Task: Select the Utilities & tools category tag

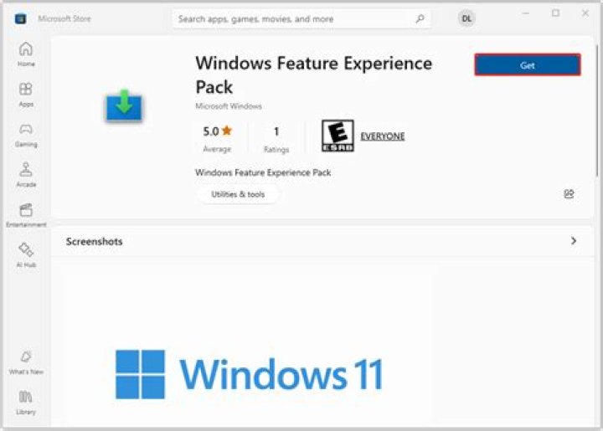Action: click(x=238, y=194)
